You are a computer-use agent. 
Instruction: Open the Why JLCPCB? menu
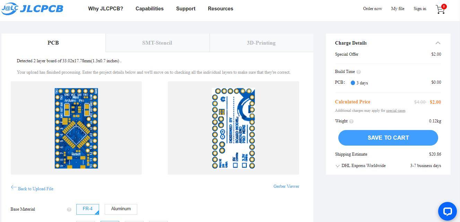(105, 9)
